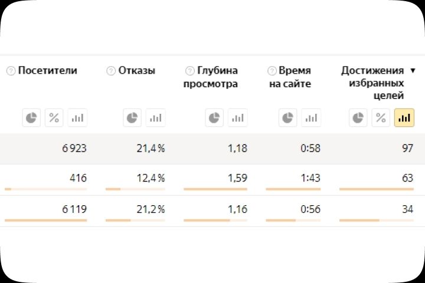Sort by Достижения избранных целей arrow
Viewport: 425px width, 283px height.
[x=413, y=70]
